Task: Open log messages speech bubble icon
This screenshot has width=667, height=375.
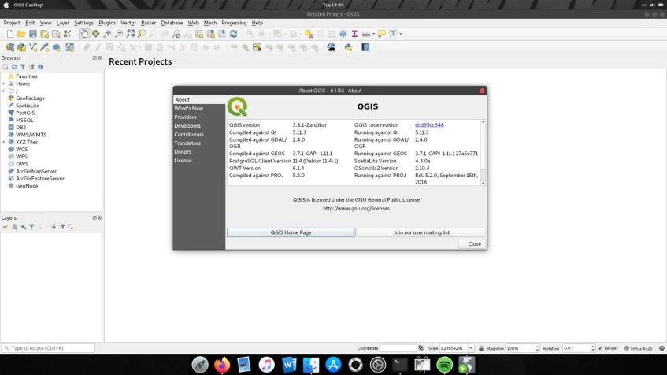Action: coord(661,348)
